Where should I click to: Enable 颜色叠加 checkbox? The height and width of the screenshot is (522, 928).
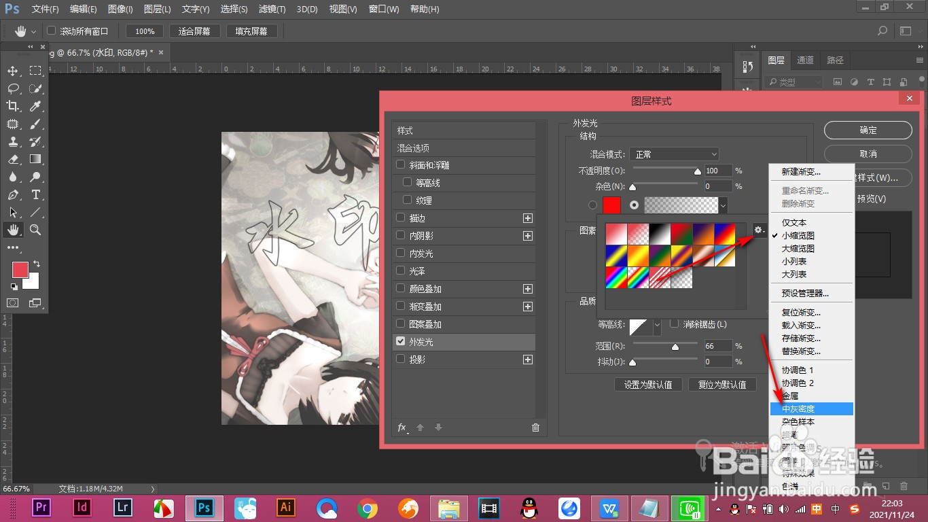[401, 289]
